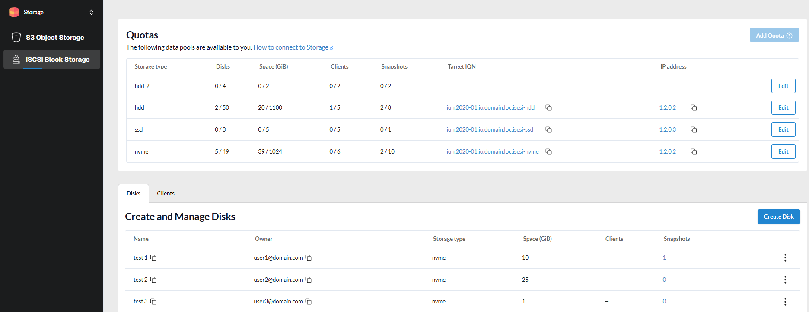Copy owner email user2@domain.com
Screen dimensions: 809x312
309,280
